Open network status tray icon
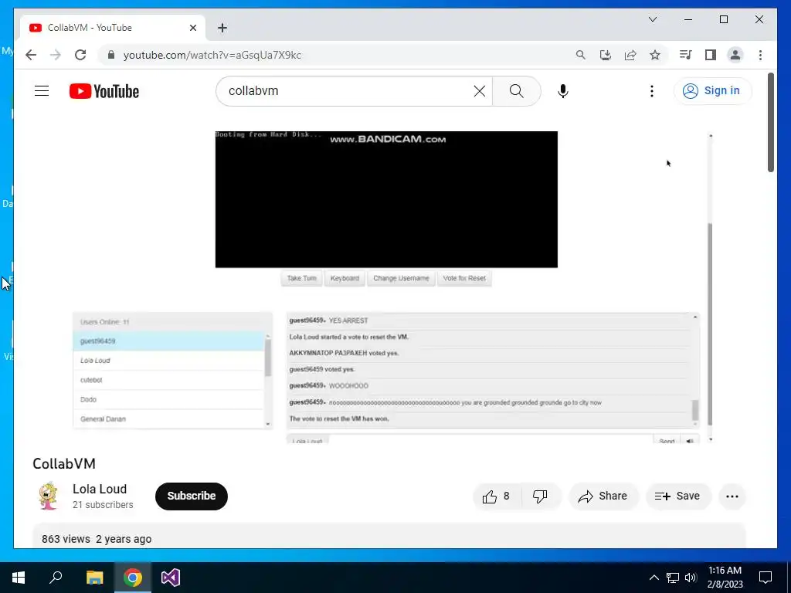 pyautogui.click(x=673, y=578)
